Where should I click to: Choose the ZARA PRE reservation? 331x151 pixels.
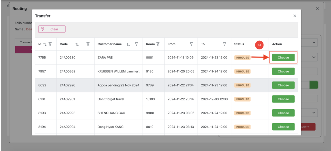(283, 58)
